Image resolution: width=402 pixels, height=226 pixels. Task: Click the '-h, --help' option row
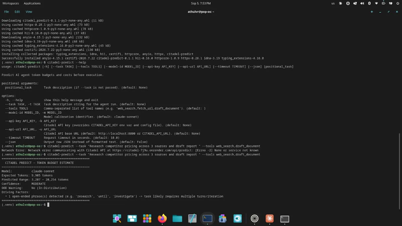click(x=52, y=100)
